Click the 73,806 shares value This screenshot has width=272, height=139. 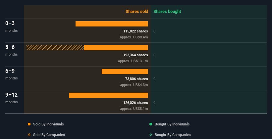click(136, 79)
